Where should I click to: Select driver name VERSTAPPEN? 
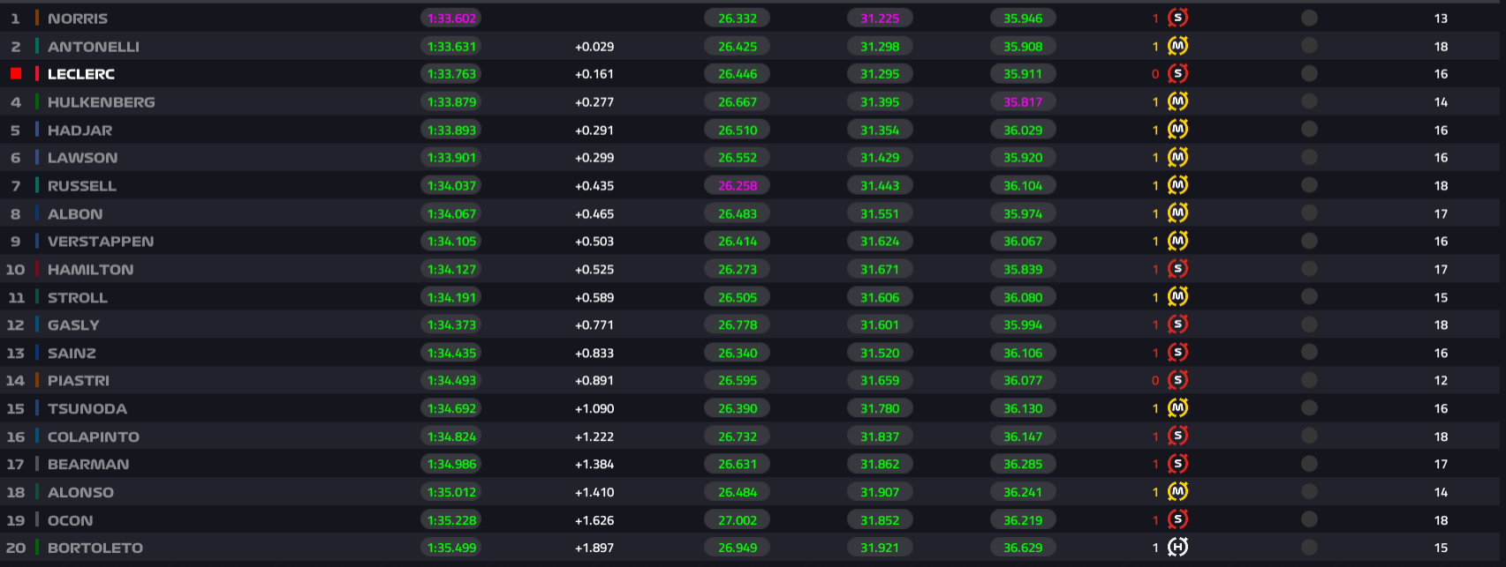pos(101,242)
